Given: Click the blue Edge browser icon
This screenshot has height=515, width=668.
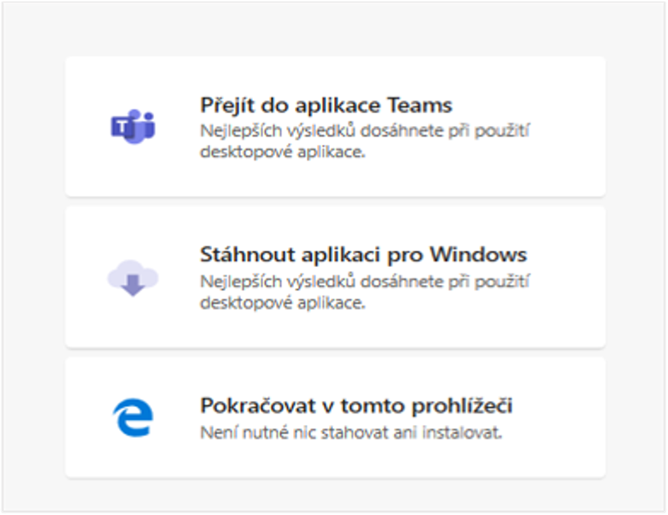Looking at the screenshot, I should pos(133,418).
